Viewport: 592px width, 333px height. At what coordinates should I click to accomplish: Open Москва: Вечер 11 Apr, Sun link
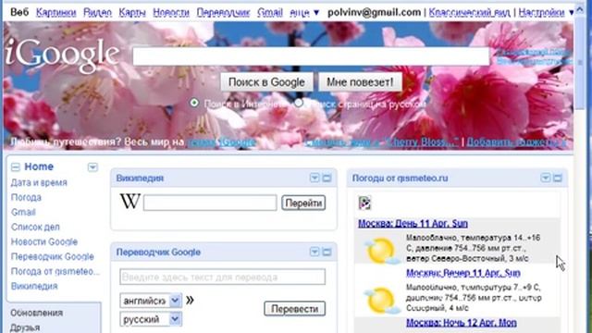(x=463, y=273)
